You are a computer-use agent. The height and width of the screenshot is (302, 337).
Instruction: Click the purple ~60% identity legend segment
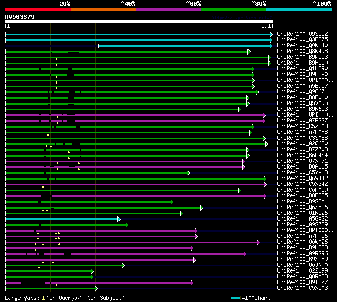point(168,9)
